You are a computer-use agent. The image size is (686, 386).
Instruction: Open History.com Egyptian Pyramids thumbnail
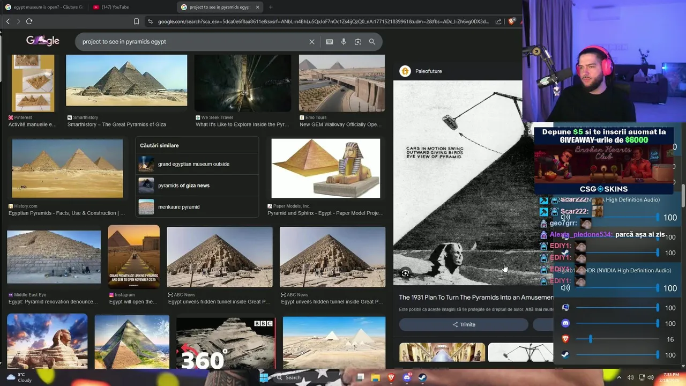tap(68, 168)
